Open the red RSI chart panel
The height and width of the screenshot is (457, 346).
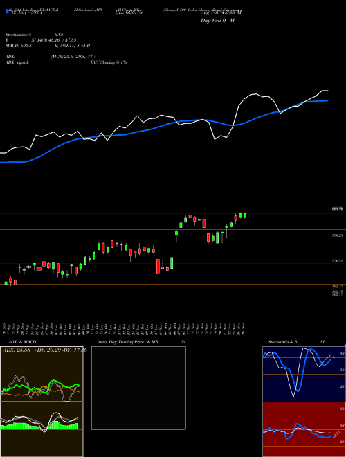[x=304, y=429]
